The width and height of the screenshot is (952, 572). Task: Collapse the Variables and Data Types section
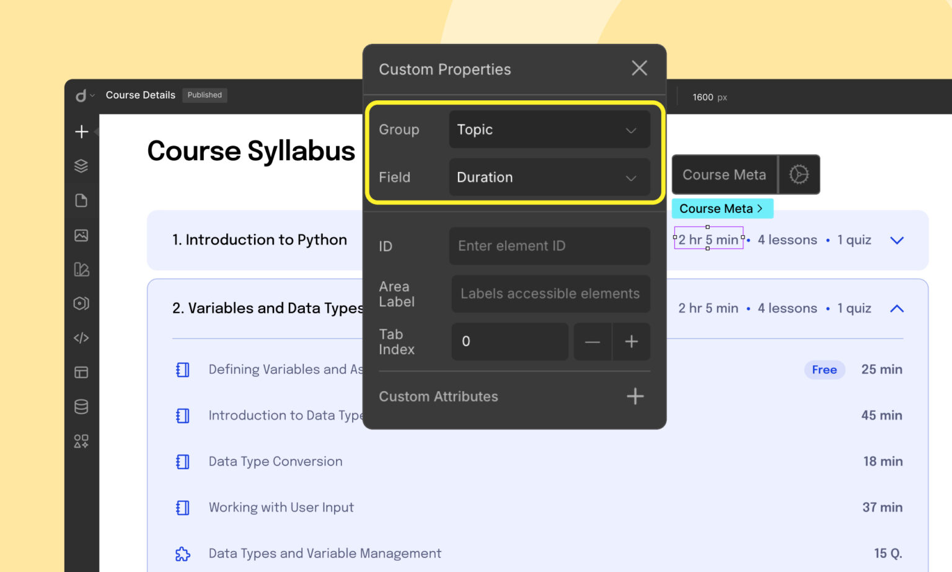897,308
